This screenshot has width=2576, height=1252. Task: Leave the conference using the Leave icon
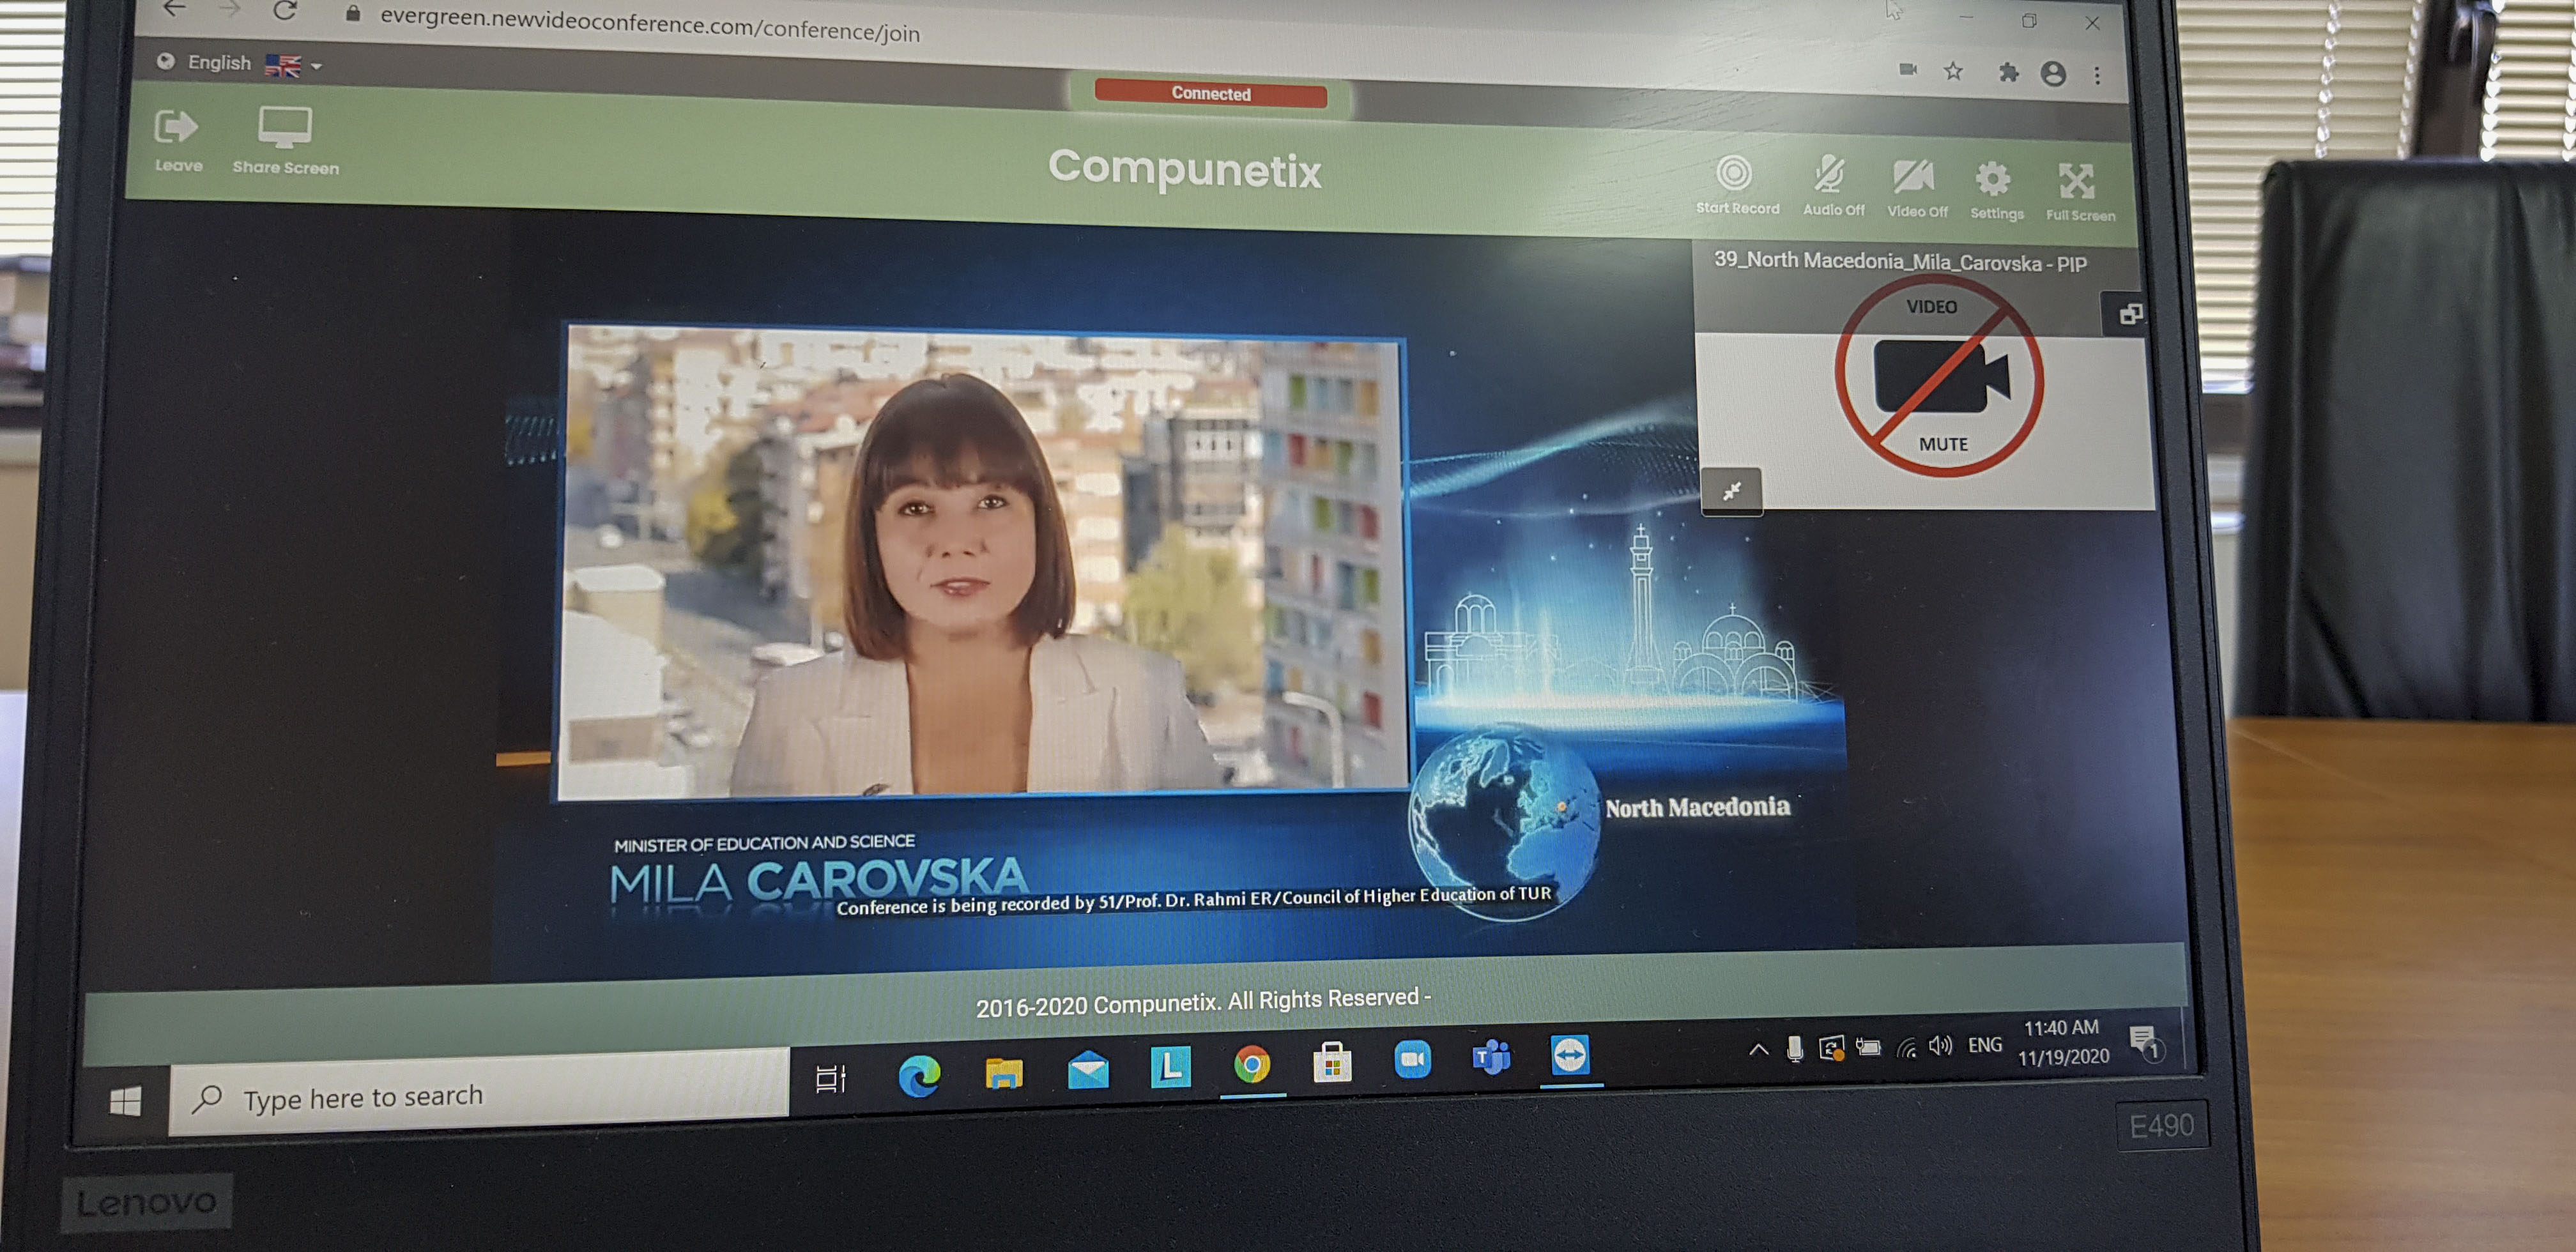(177, 138)
